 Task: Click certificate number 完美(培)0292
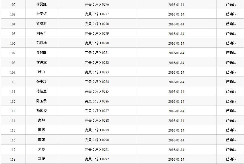click(x=97, y=159)
